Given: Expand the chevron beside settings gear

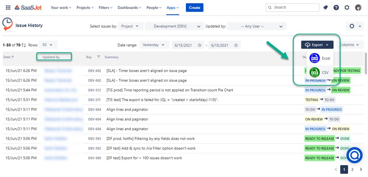Looking at the screenshot, I should coord(360,26).
